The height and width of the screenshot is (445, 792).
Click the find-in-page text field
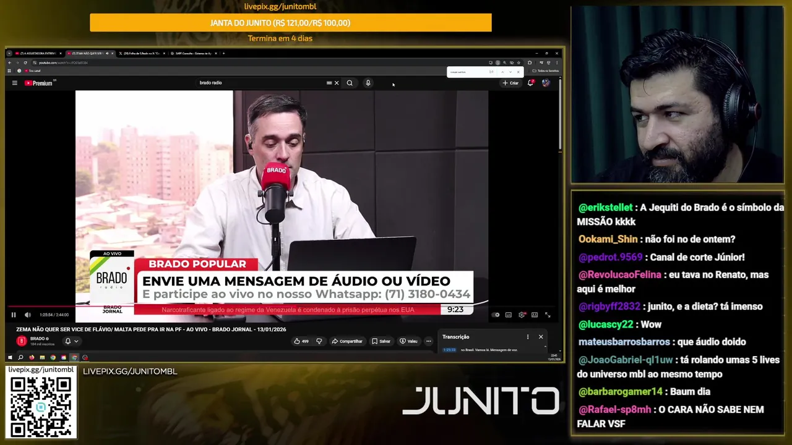pyautogui.click(x=468, y=72)
